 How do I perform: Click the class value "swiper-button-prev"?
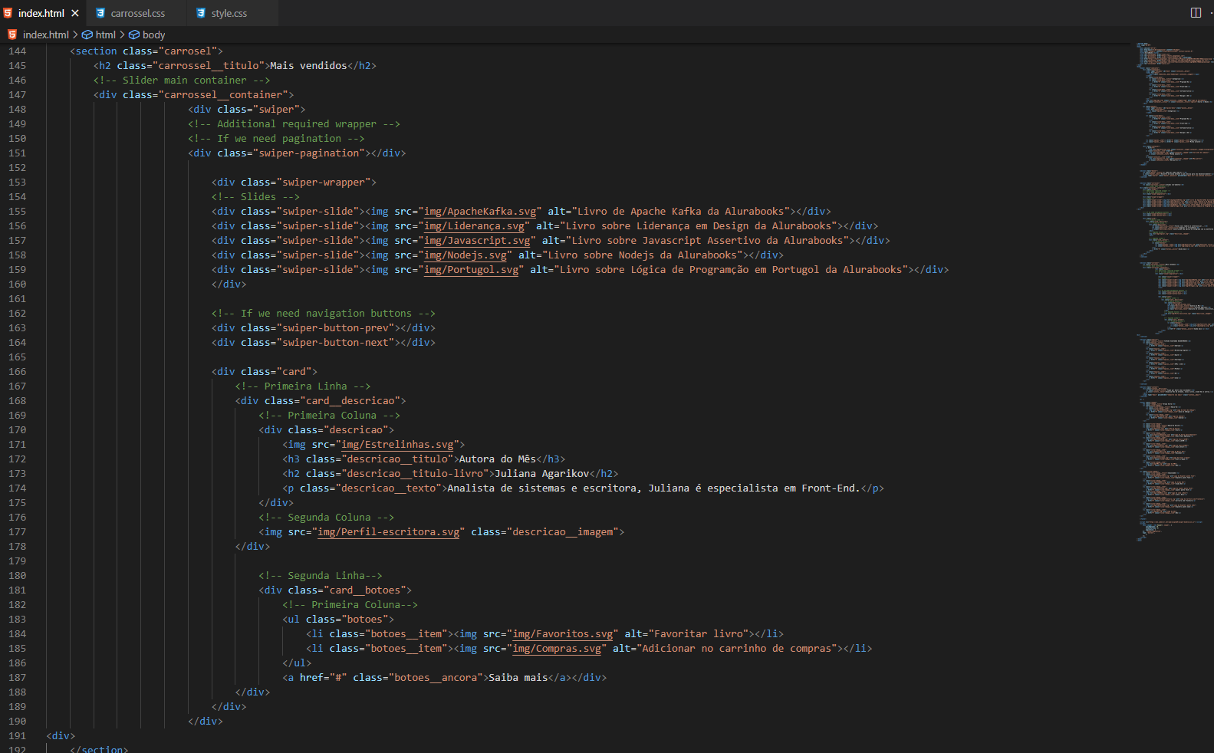335,328
